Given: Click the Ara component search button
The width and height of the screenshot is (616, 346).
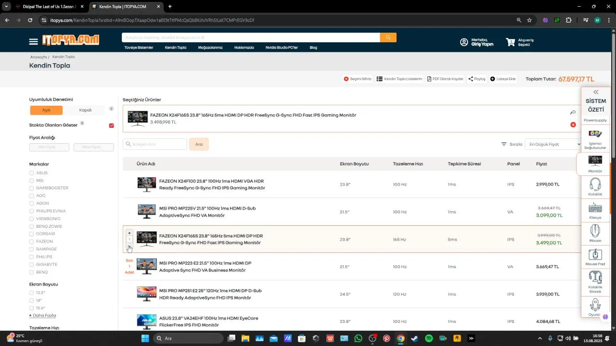Looking at the screenshot, I should [199, 144].
